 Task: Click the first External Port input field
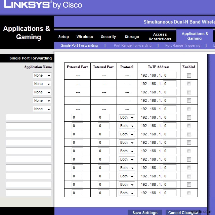(x=77, y=117)
